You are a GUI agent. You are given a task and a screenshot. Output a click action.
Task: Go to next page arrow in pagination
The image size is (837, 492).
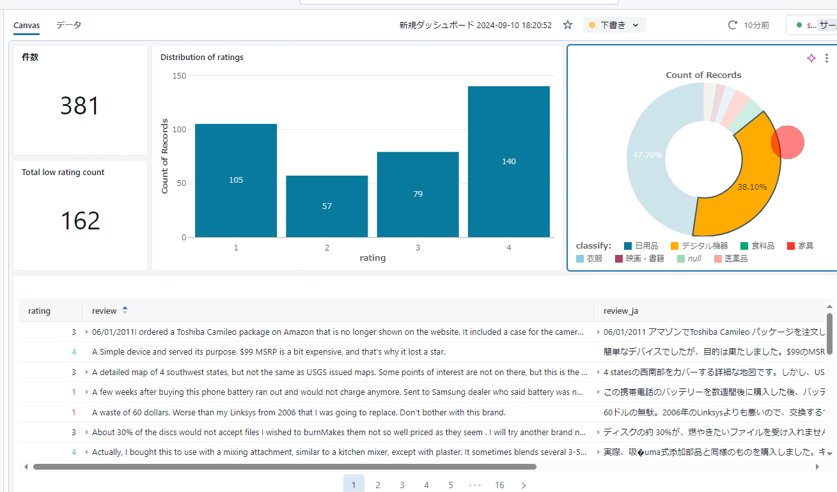point(524,485)
